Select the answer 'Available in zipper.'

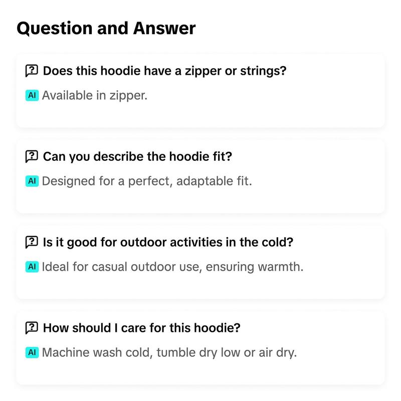point(95,96)
